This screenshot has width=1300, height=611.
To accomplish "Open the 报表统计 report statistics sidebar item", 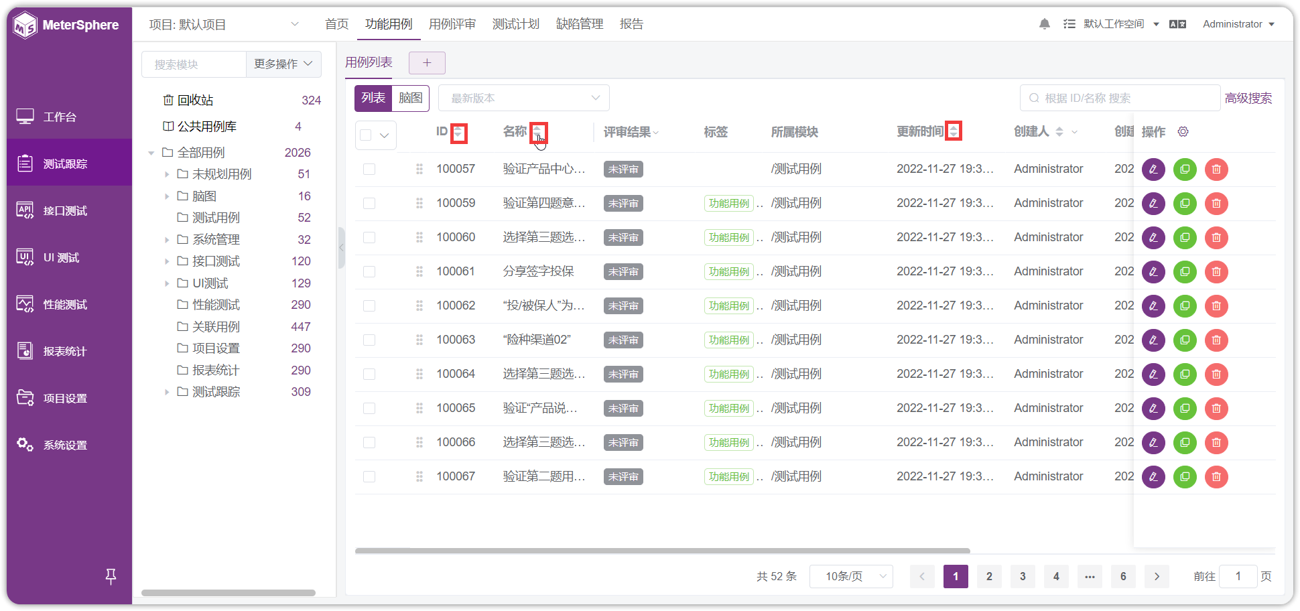I will (x=69, y=351).
